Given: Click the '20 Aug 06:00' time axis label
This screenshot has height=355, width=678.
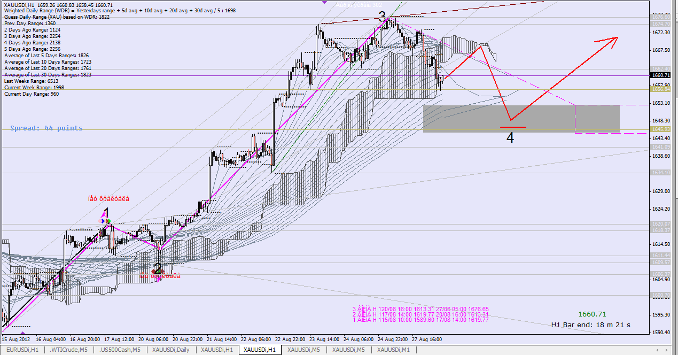Looking at the screenshot, I should (x=154, y=339).
